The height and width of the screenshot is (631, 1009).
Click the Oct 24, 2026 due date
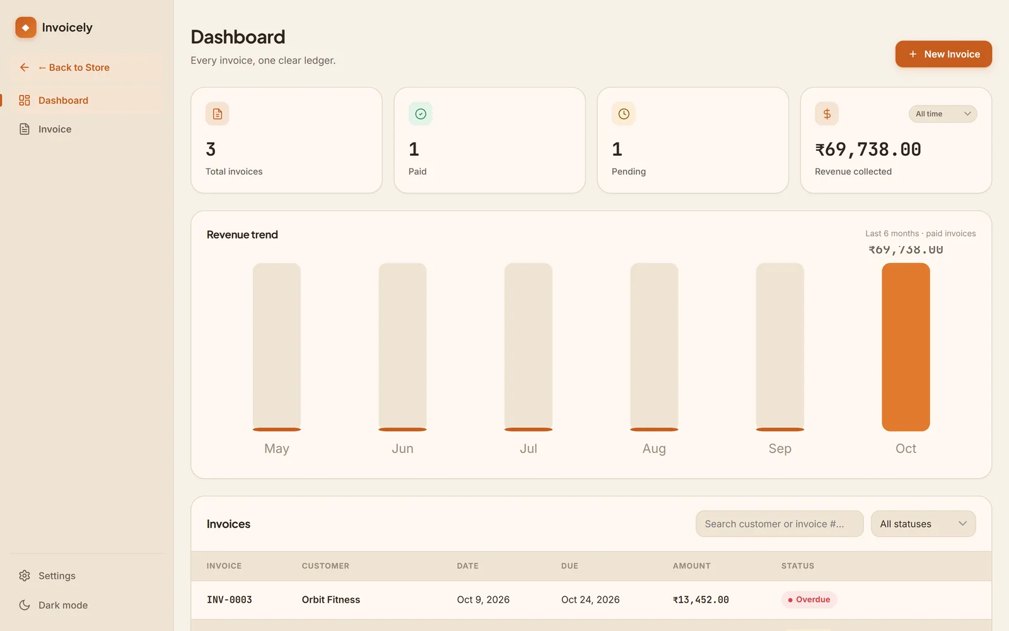click(590, 599)
